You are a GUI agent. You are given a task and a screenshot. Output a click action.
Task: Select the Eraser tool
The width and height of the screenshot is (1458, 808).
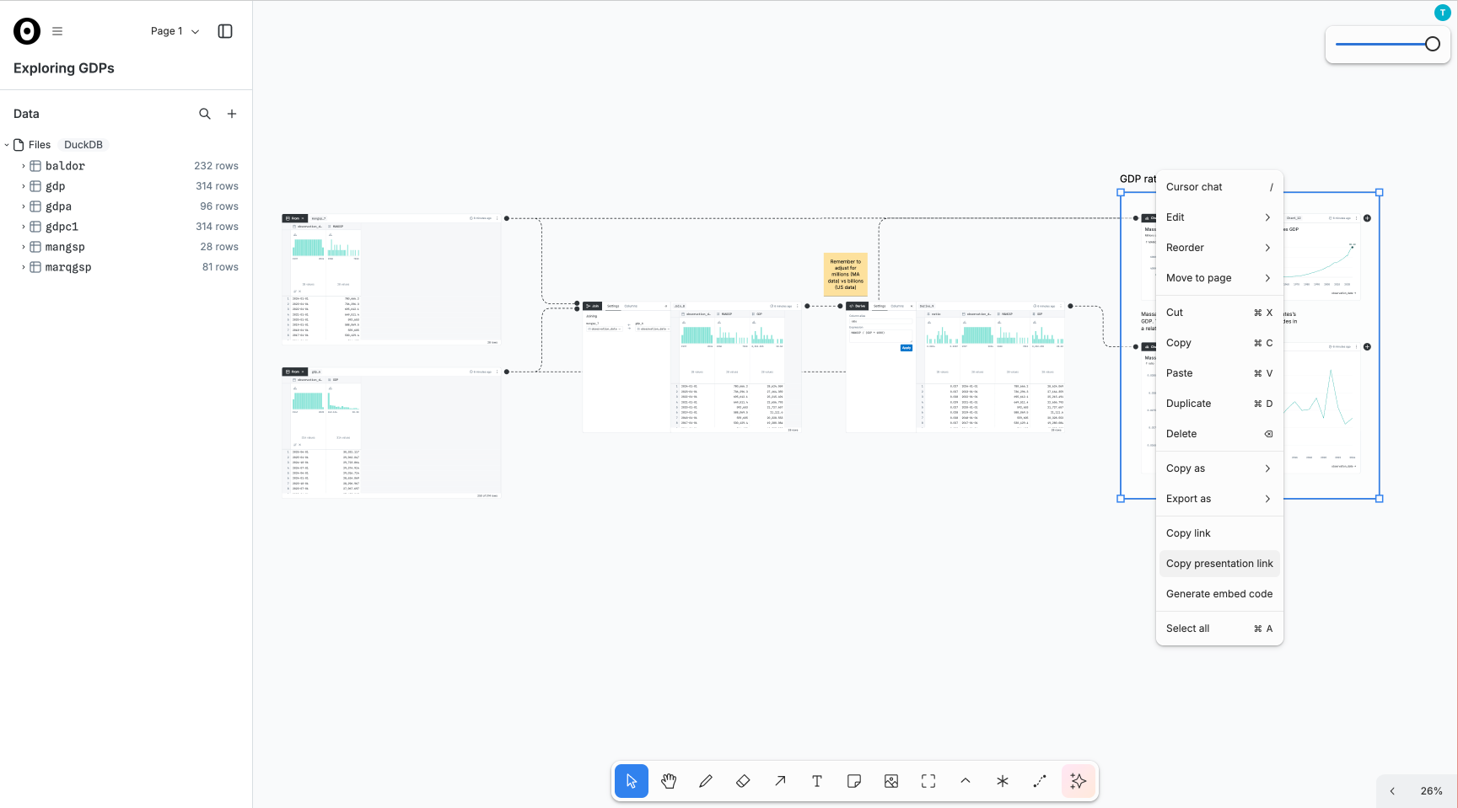(743, 781)
